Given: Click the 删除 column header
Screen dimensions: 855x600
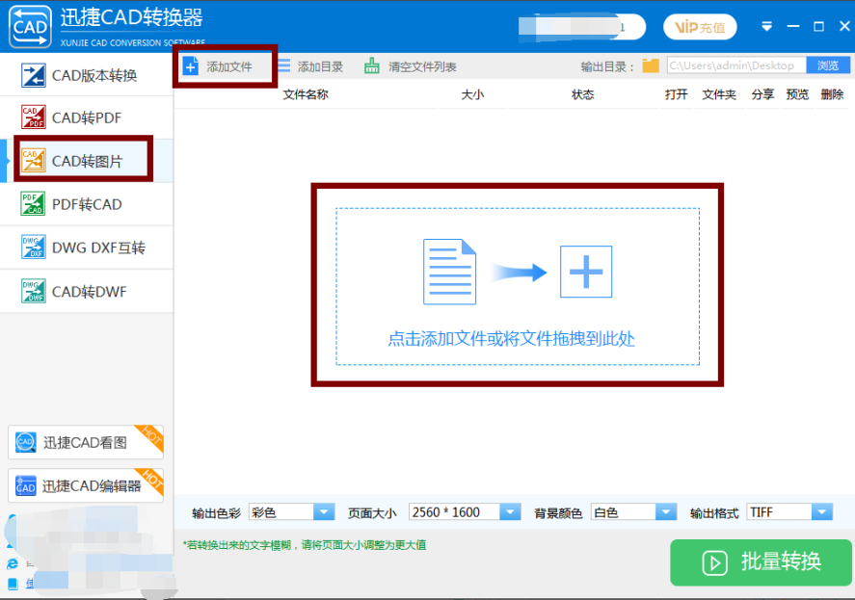Looking at the screenshot, I should (x=832, y=94).
